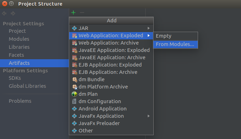Open the Facets settings page
241x139 pixels.
[x=35, y=55]
